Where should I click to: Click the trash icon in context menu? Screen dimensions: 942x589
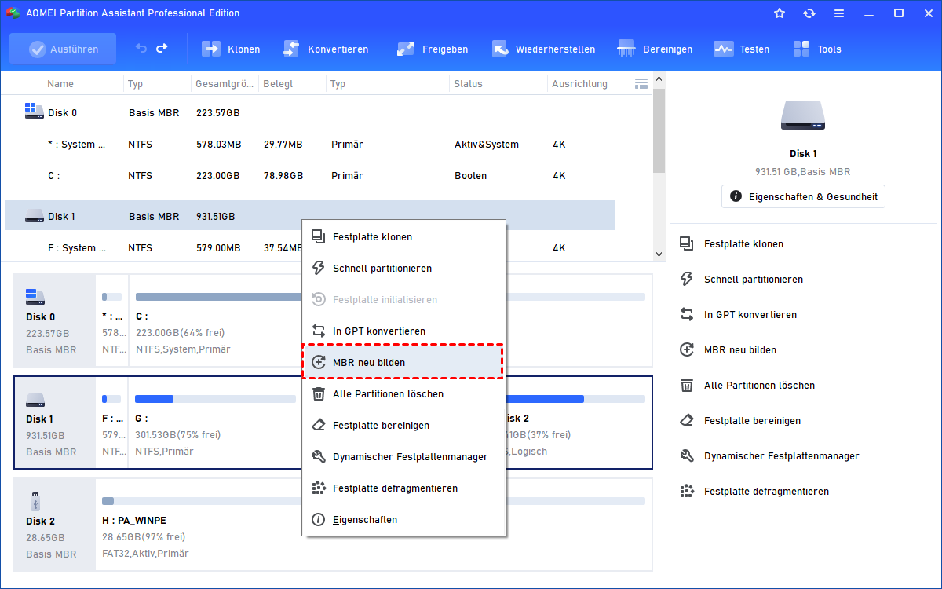[318, 394]
